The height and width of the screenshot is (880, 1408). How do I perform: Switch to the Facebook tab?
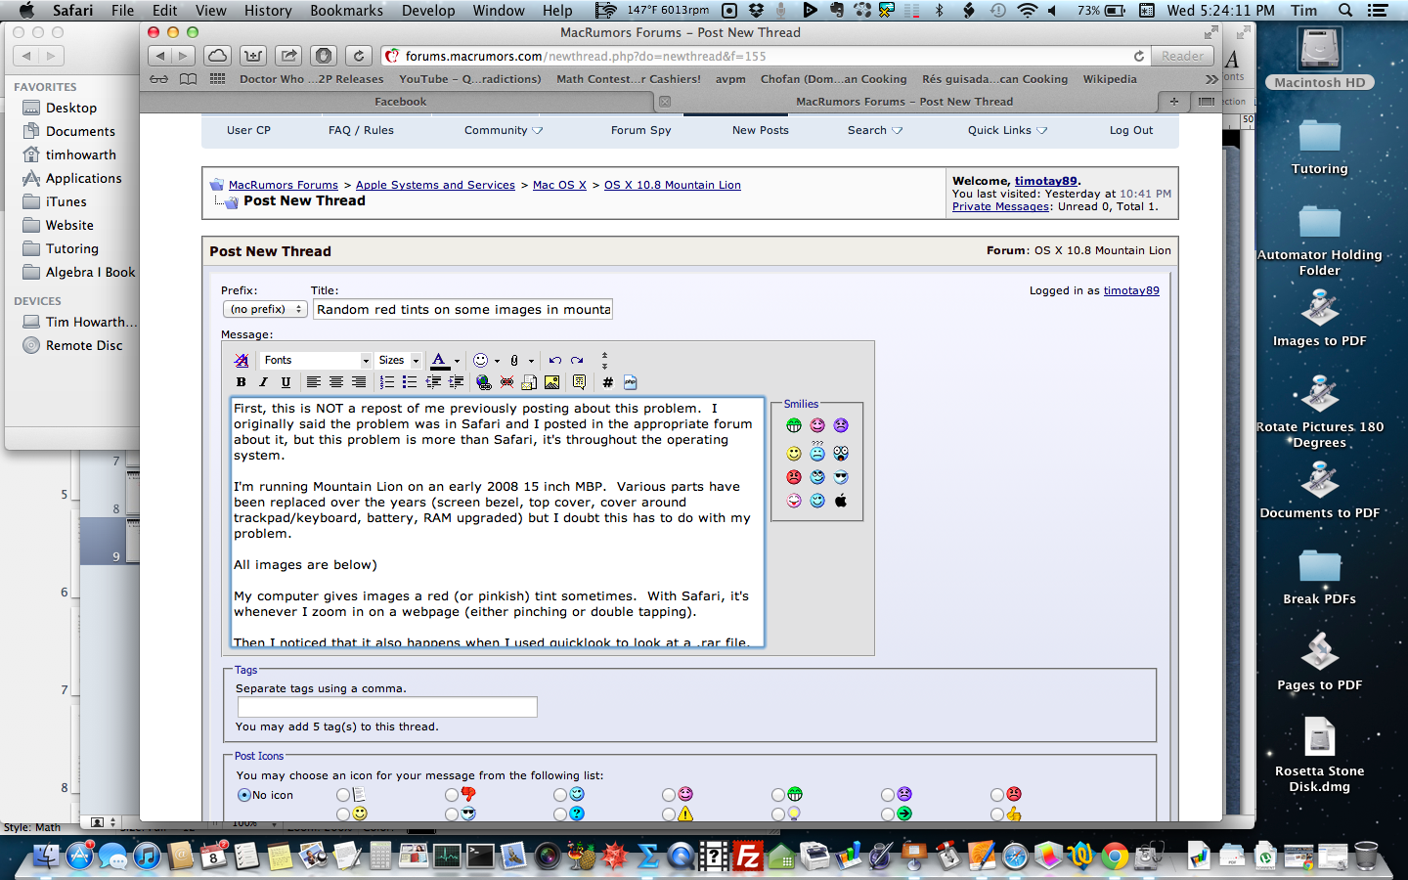pyautogui.click(x=401, y=102)
